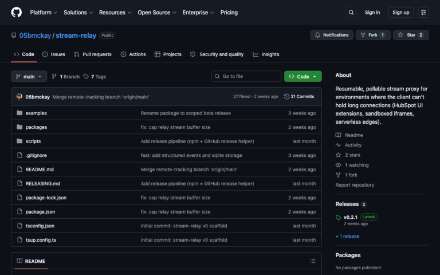Expand the Platform menu
Viewport: 440px width, 275px height.
(x=44, y=13)
